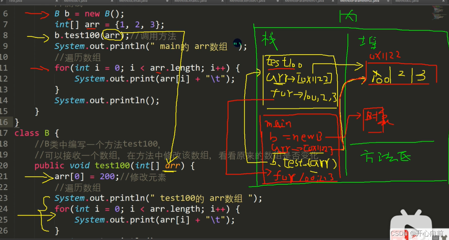Click 'System.out.println();' on line 14

point(107,101)
